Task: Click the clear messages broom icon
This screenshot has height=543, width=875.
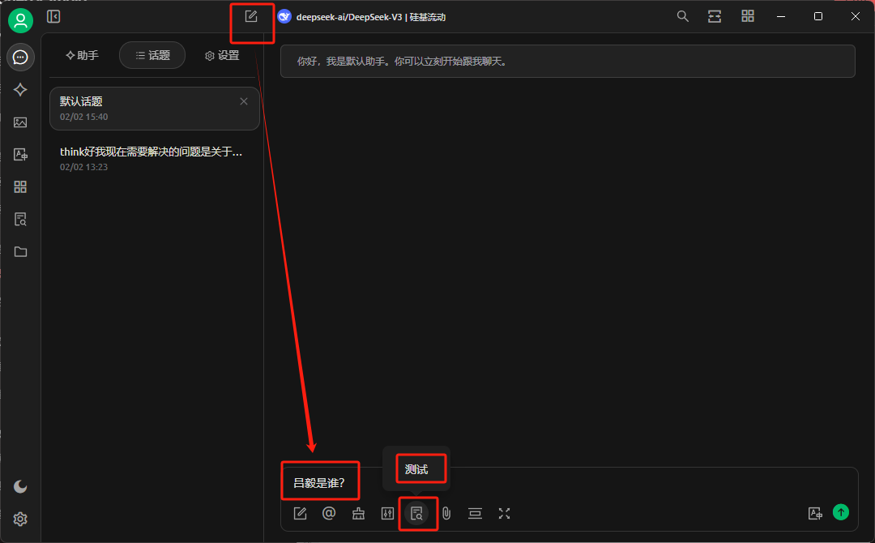Action: [358, 513]
